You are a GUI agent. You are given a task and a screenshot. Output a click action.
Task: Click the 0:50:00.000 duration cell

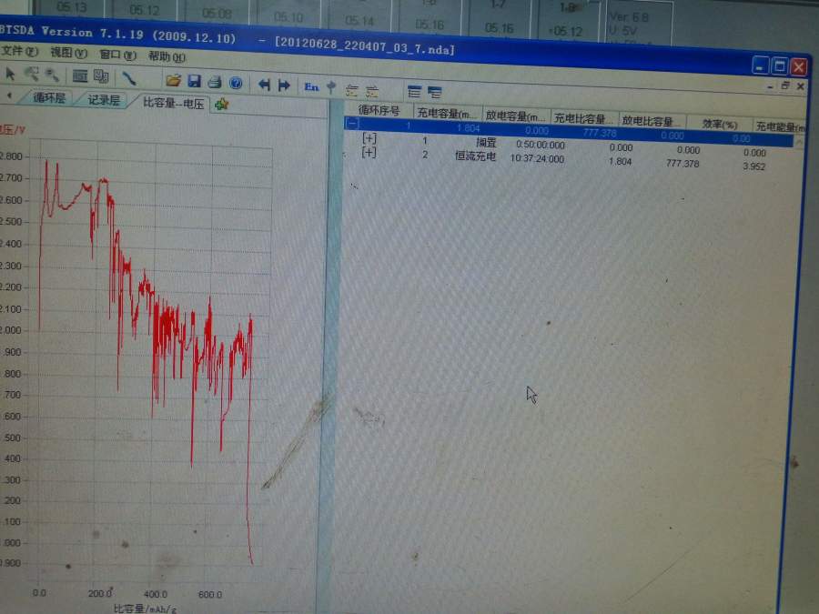coord(540,145)
